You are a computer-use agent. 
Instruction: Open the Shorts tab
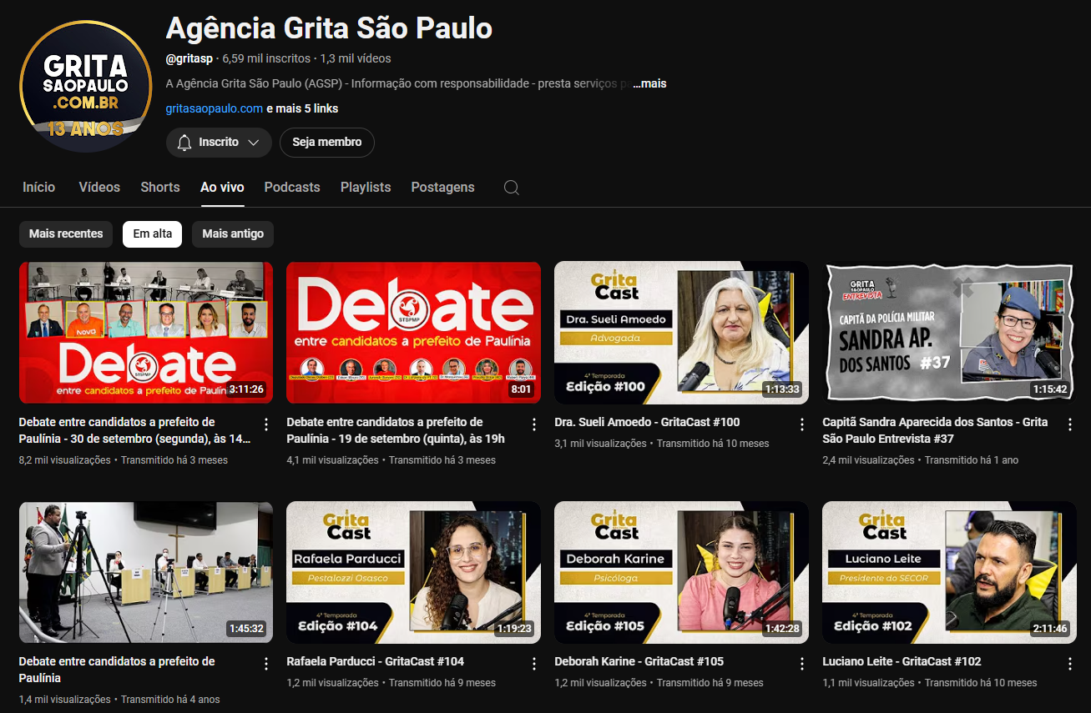(160, 188)
